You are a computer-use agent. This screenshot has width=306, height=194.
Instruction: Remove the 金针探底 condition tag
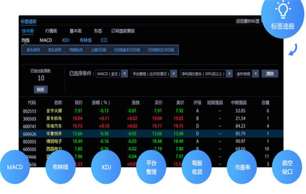click(256, 74)
